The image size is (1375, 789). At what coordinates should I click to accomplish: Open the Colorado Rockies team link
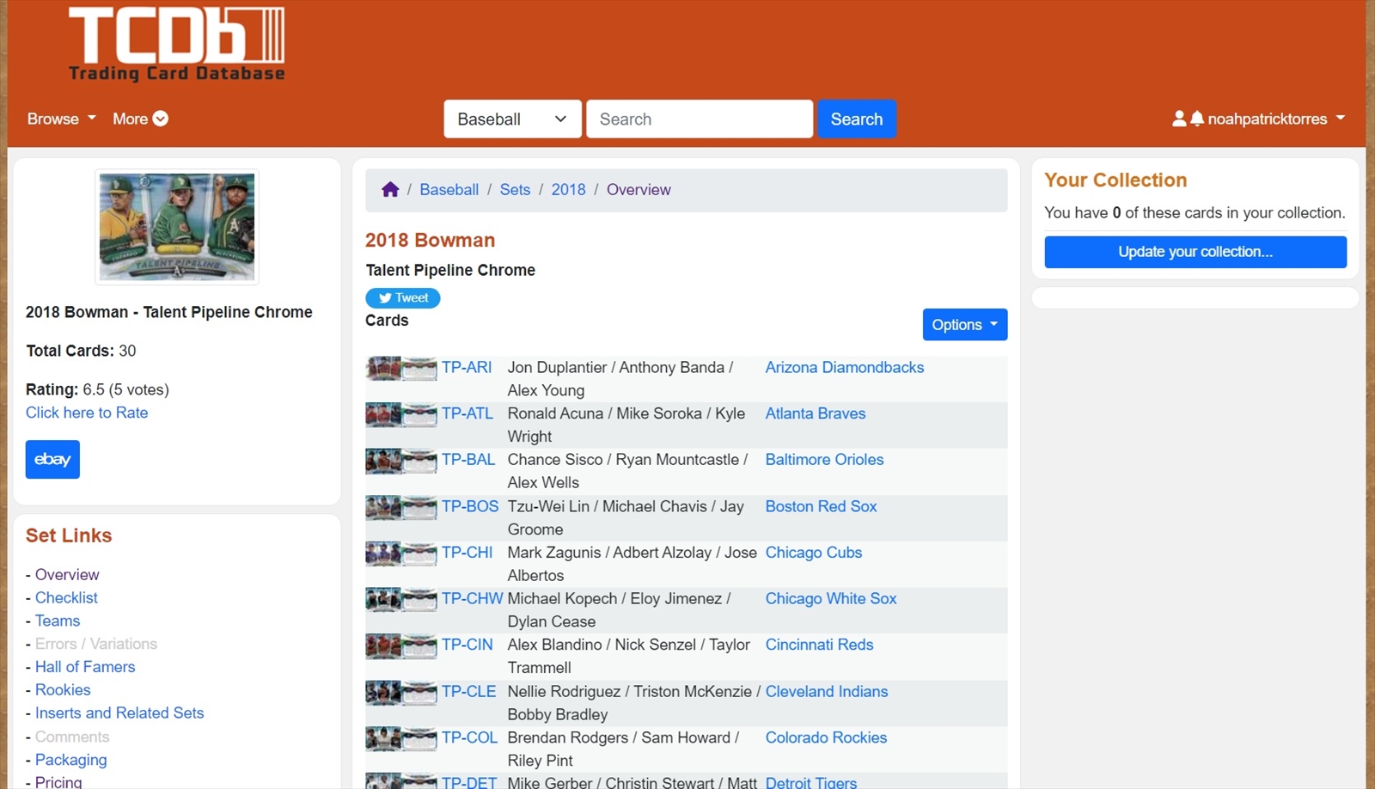coord(826,737)
